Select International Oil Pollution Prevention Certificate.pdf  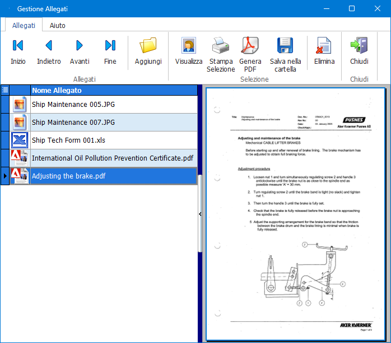pos(104,158)
